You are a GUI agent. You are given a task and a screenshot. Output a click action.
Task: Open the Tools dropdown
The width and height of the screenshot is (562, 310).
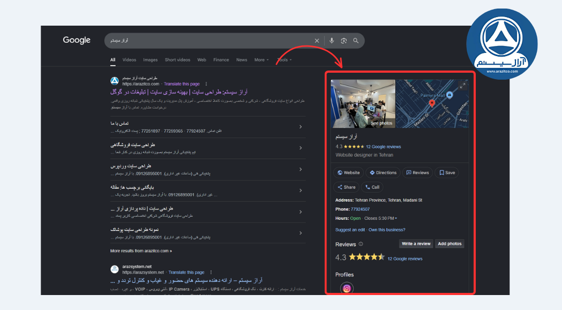(285, 60)
